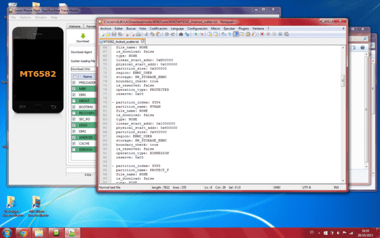Open the Configuración menu
The width and height of the screenshot is (380, 238).
pos(197,29)
